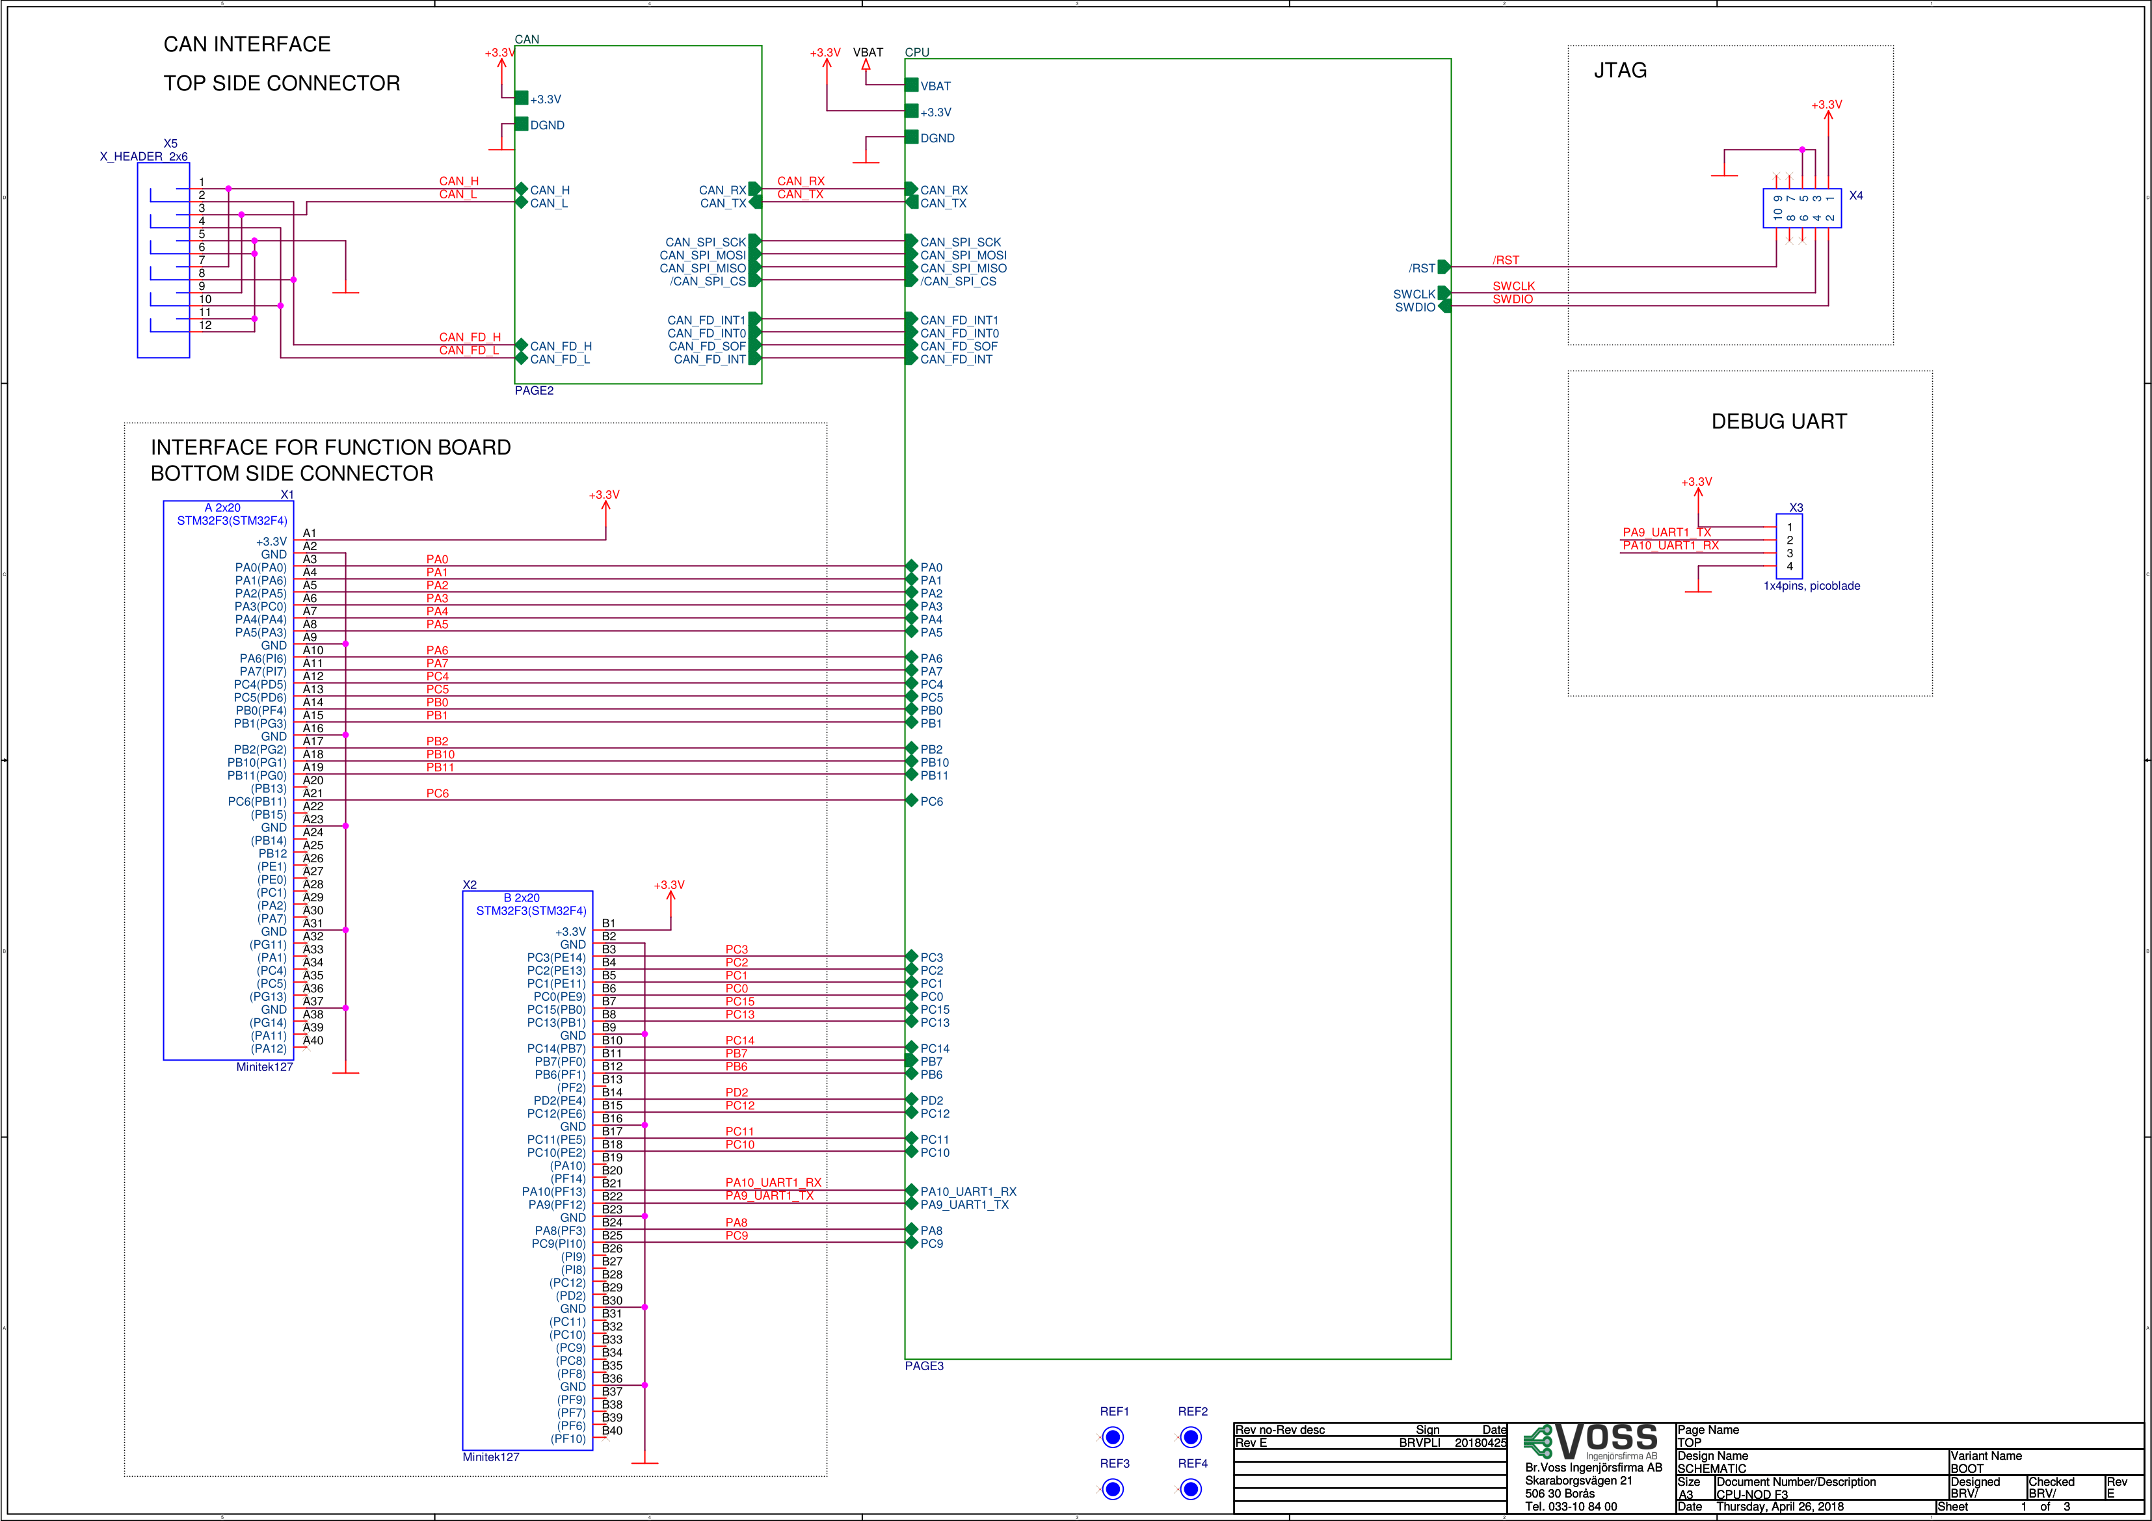Select the PA0 port diamond on CPU block
This screenshot has width=2152, height=1521.
[911, 566]
